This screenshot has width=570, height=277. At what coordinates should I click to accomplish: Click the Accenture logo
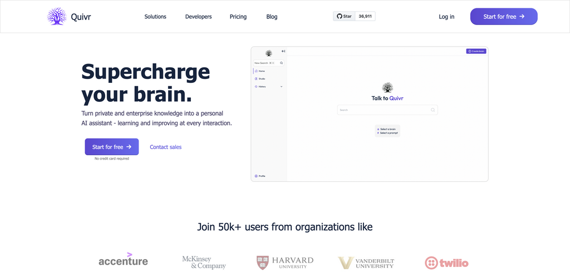(x=123, y=259)
